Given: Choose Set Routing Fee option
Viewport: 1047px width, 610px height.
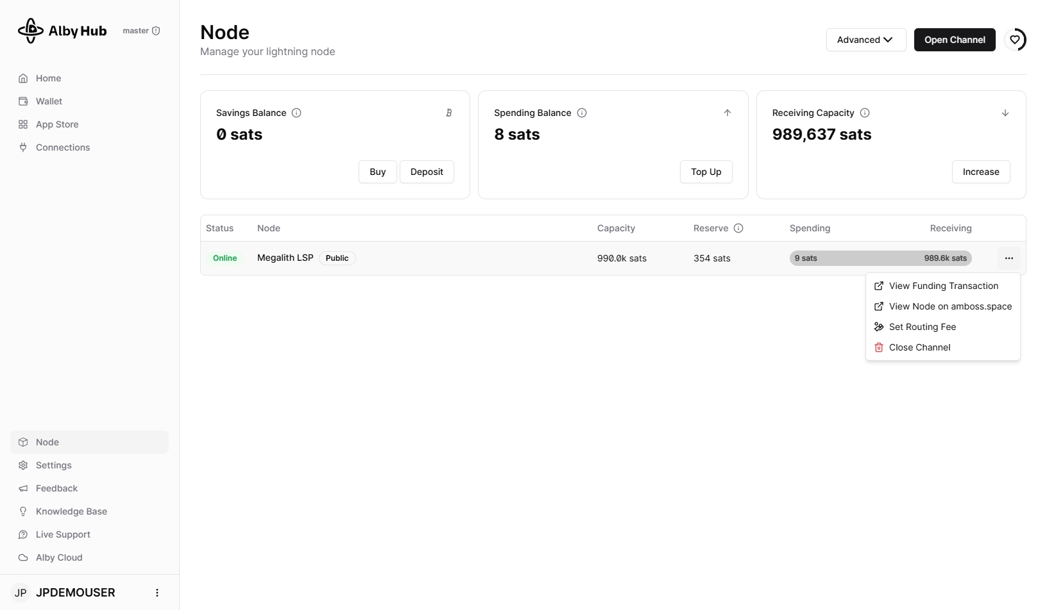Looking at the screenshot, I should [x=922, y=327].
